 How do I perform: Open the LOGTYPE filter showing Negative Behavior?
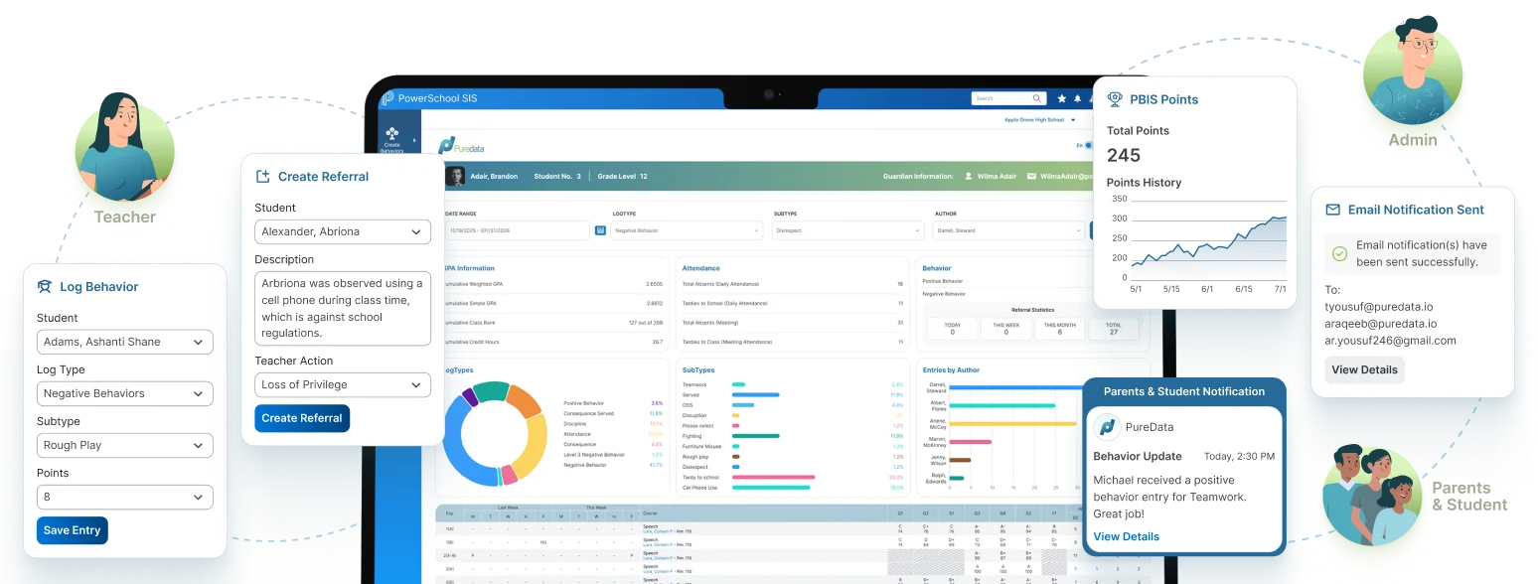pos(687,230)
